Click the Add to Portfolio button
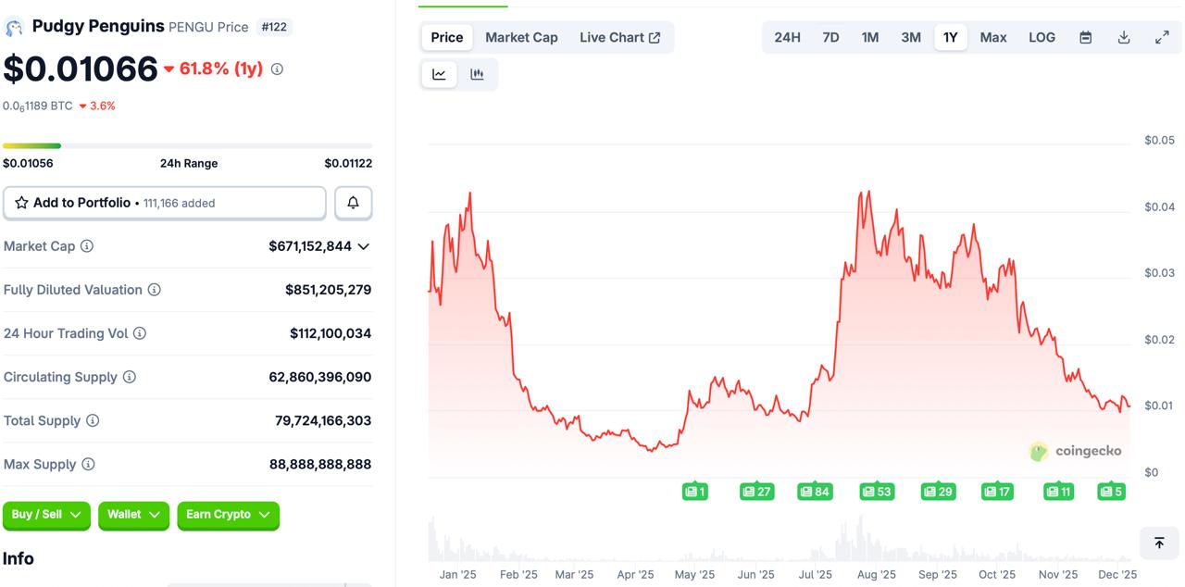 click(164, 203)
